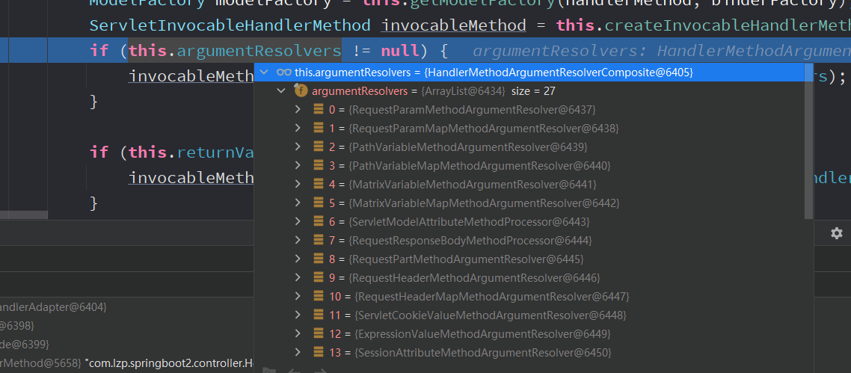851x373 pixels.
Task: Collapse the argumentResolvers ArrayList node
Action: pyautogui.click(x=281, y=91)
